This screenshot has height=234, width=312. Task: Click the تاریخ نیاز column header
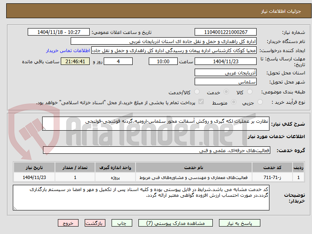[x=34, y=167]
